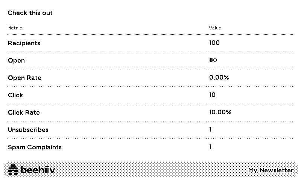Click the Open Rate value 0.00%

219,78
